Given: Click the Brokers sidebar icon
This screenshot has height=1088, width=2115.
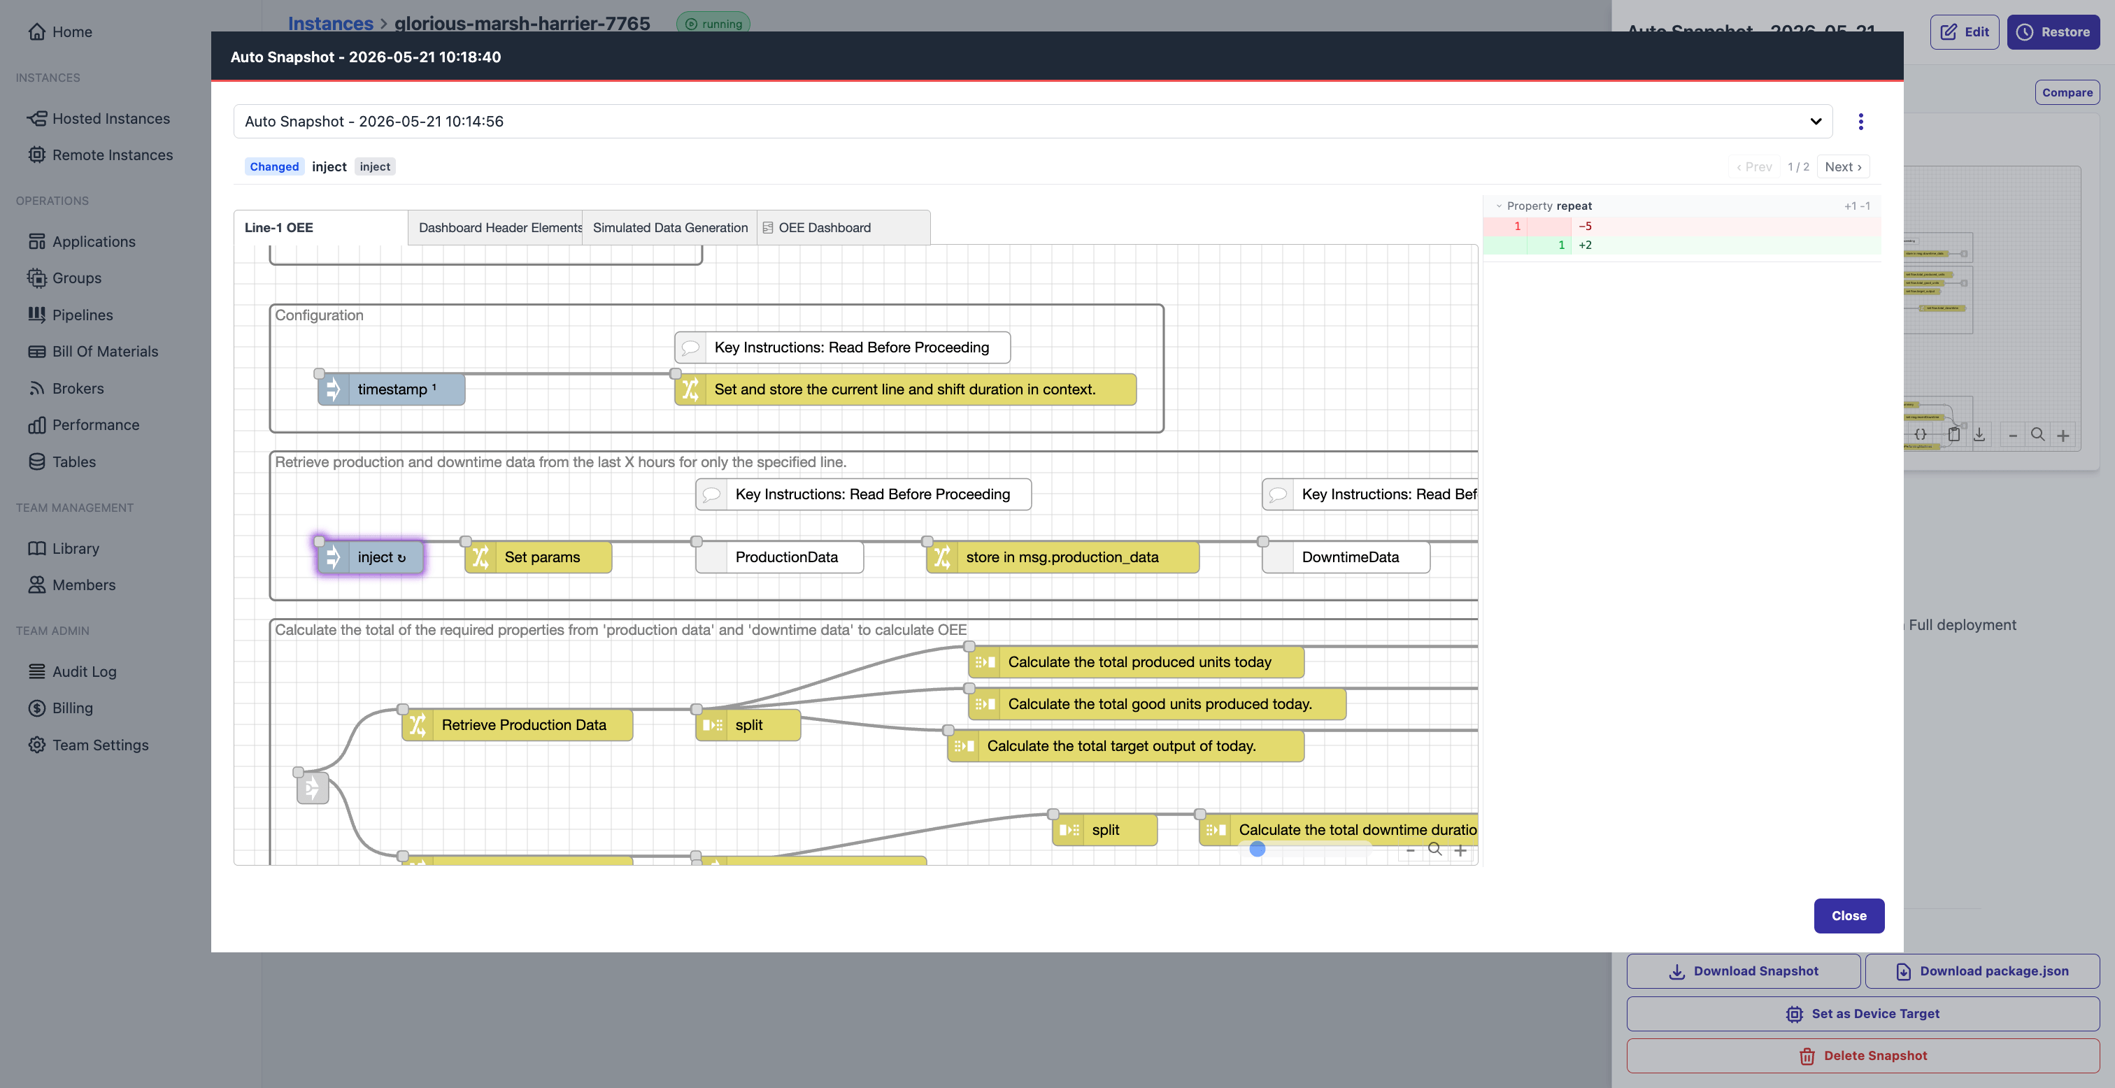Looking at the screenshot, I should click(x=37, y=388).
